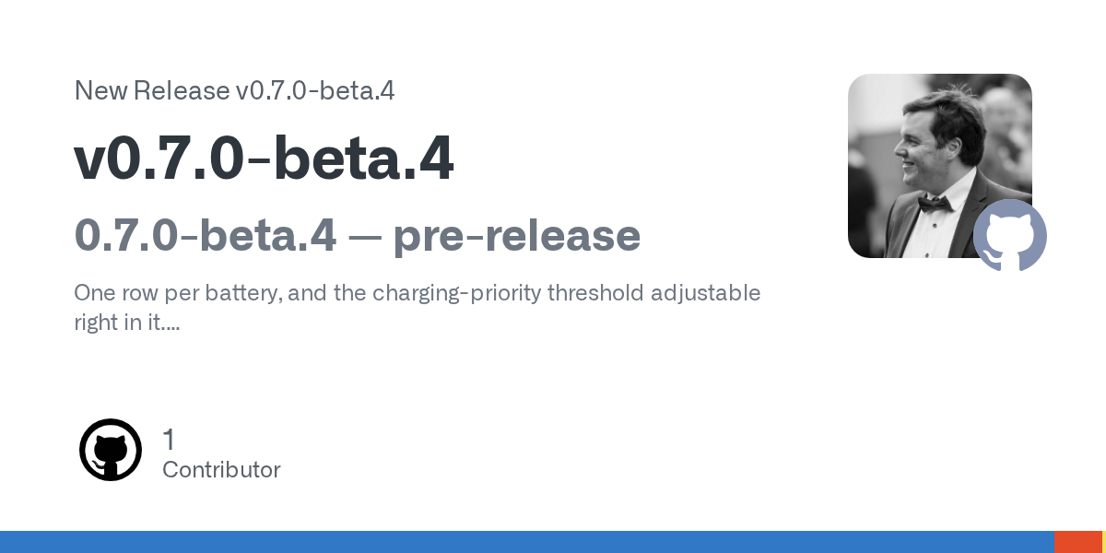Click the Octocat contributor avatar icon
The image size is (1106, 553).
point(111,450)
